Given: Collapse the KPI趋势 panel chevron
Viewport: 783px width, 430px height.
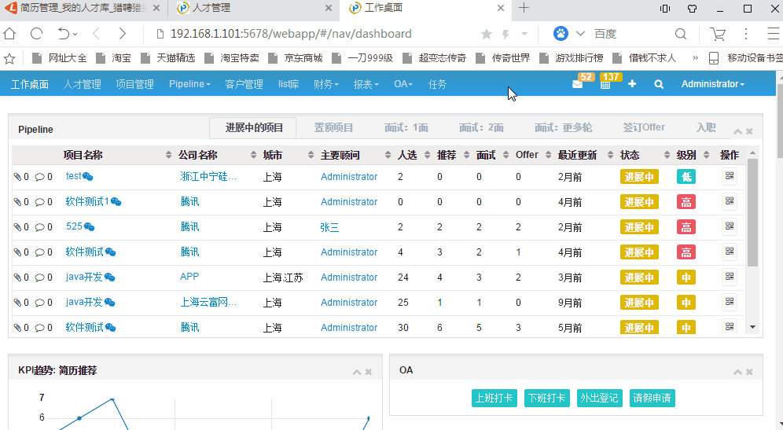Looking at the screenshot, I should (x=357, y=372).
